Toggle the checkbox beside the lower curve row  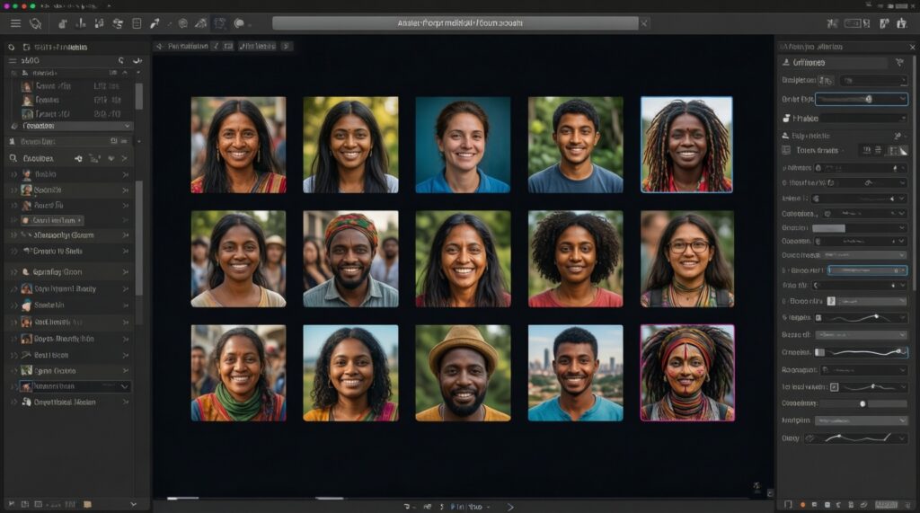834,386
